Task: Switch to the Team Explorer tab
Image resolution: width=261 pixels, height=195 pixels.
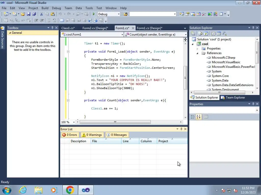Action: tap(233, 97)
